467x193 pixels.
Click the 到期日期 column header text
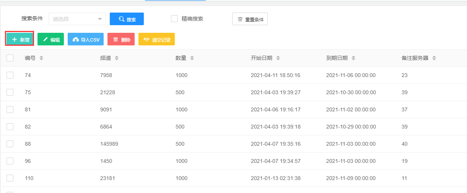click(x=337, y=58)
